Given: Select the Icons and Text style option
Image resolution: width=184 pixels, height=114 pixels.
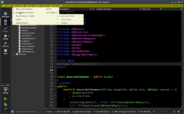Looking at the screenshot, I should [x=68, y=16].
